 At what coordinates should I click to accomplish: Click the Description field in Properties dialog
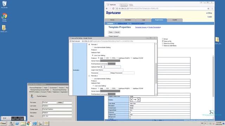[57, 113]
